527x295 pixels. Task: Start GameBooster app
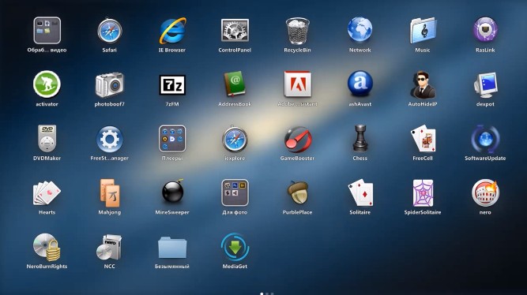tap(297, 140)
